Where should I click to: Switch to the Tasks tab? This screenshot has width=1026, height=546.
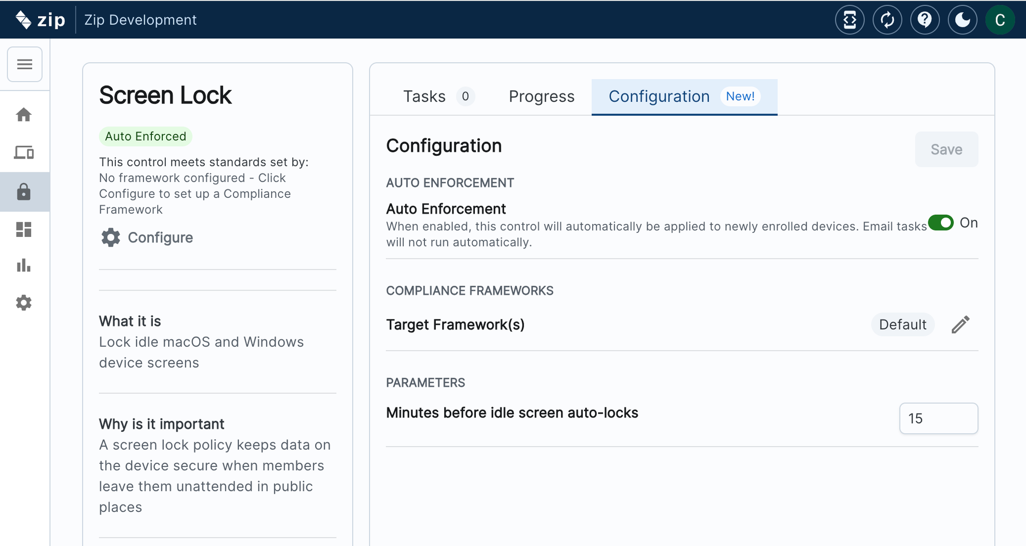424,96
